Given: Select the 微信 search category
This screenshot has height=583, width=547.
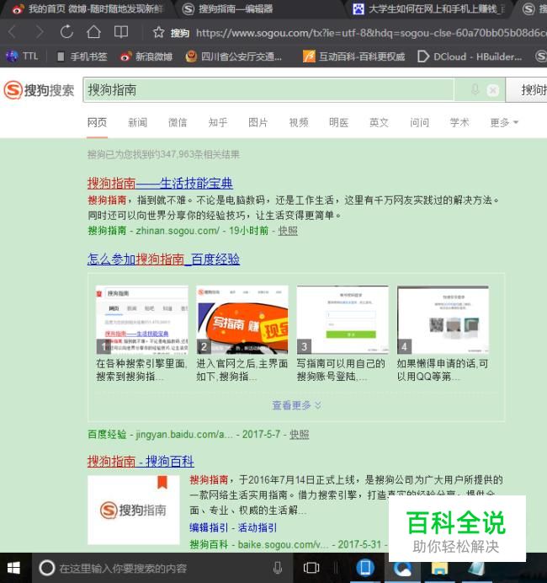Looking at the screenshot, I should (178, 122).
